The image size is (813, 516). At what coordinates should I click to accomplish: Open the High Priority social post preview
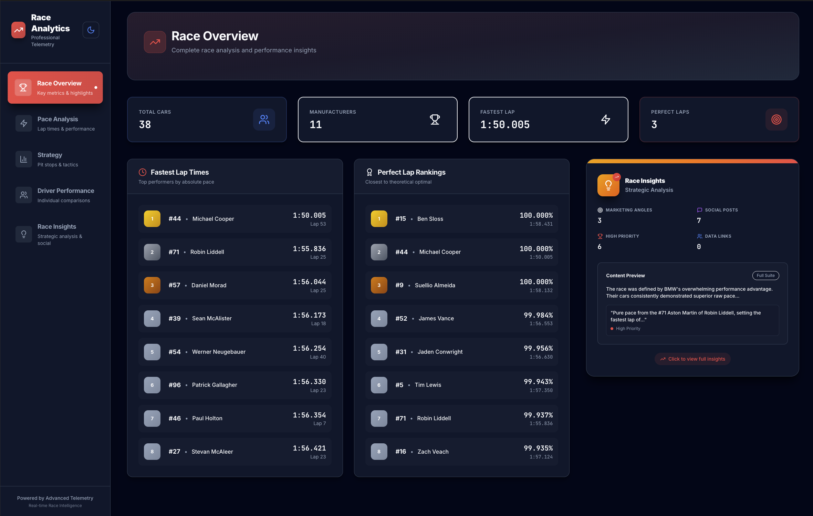pos(692,320)
